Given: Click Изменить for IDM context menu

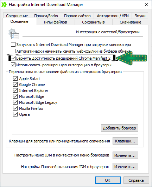Looking at the screenshot, I should pos(125,155).
